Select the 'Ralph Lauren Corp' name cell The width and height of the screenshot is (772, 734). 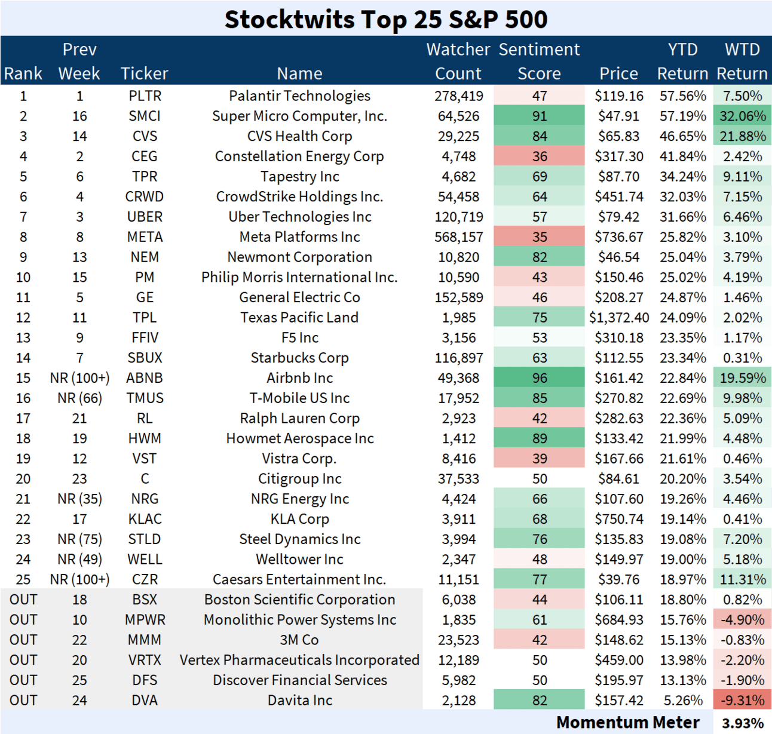point(300,419)
